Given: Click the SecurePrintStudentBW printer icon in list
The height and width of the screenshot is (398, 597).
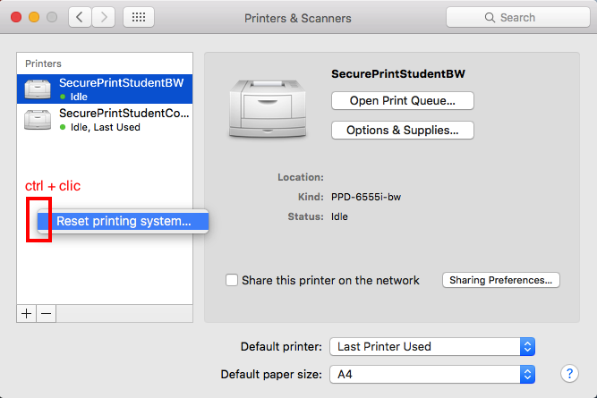Looking at the screenshot, I should click(x=38, y=89).
